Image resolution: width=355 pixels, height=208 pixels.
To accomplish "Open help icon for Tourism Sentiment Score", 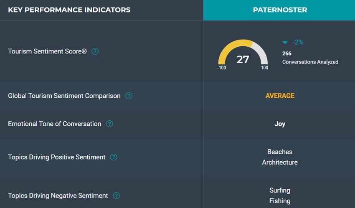I will 95,51.
